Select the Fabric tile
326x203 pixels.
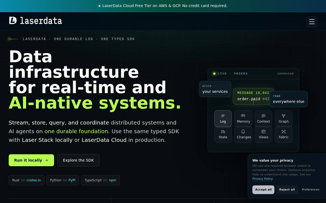284,135
